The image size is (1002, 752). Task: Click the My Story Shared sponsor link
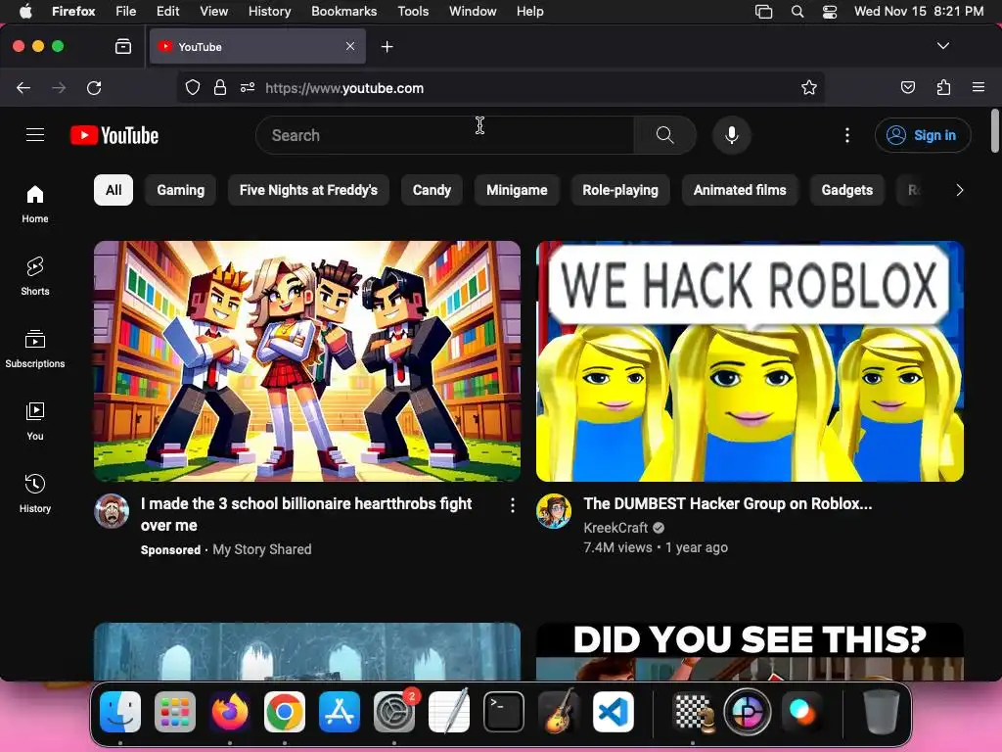[262, 549]
